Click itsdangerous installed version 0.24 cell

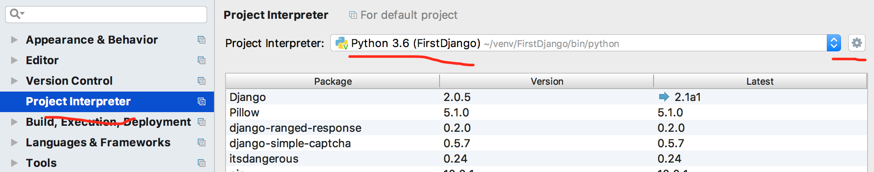pyautogui.click(x=455, y=159)
